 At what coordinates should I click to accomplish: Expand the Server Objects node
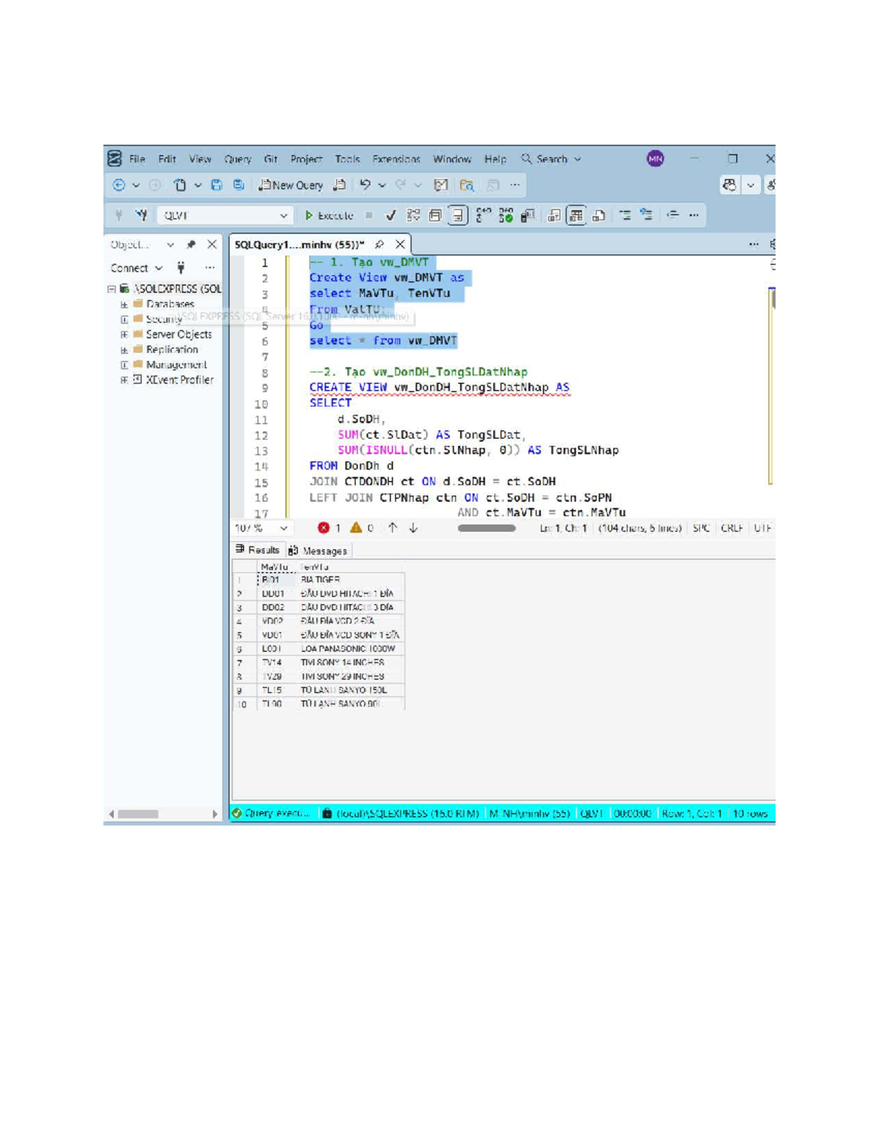tap(124, 334)
